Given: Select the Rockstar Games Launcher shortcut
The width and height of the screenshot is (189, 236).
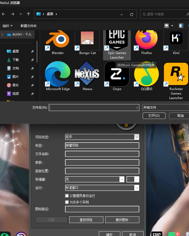Looking at the screenshot, I should click(176, 81).
